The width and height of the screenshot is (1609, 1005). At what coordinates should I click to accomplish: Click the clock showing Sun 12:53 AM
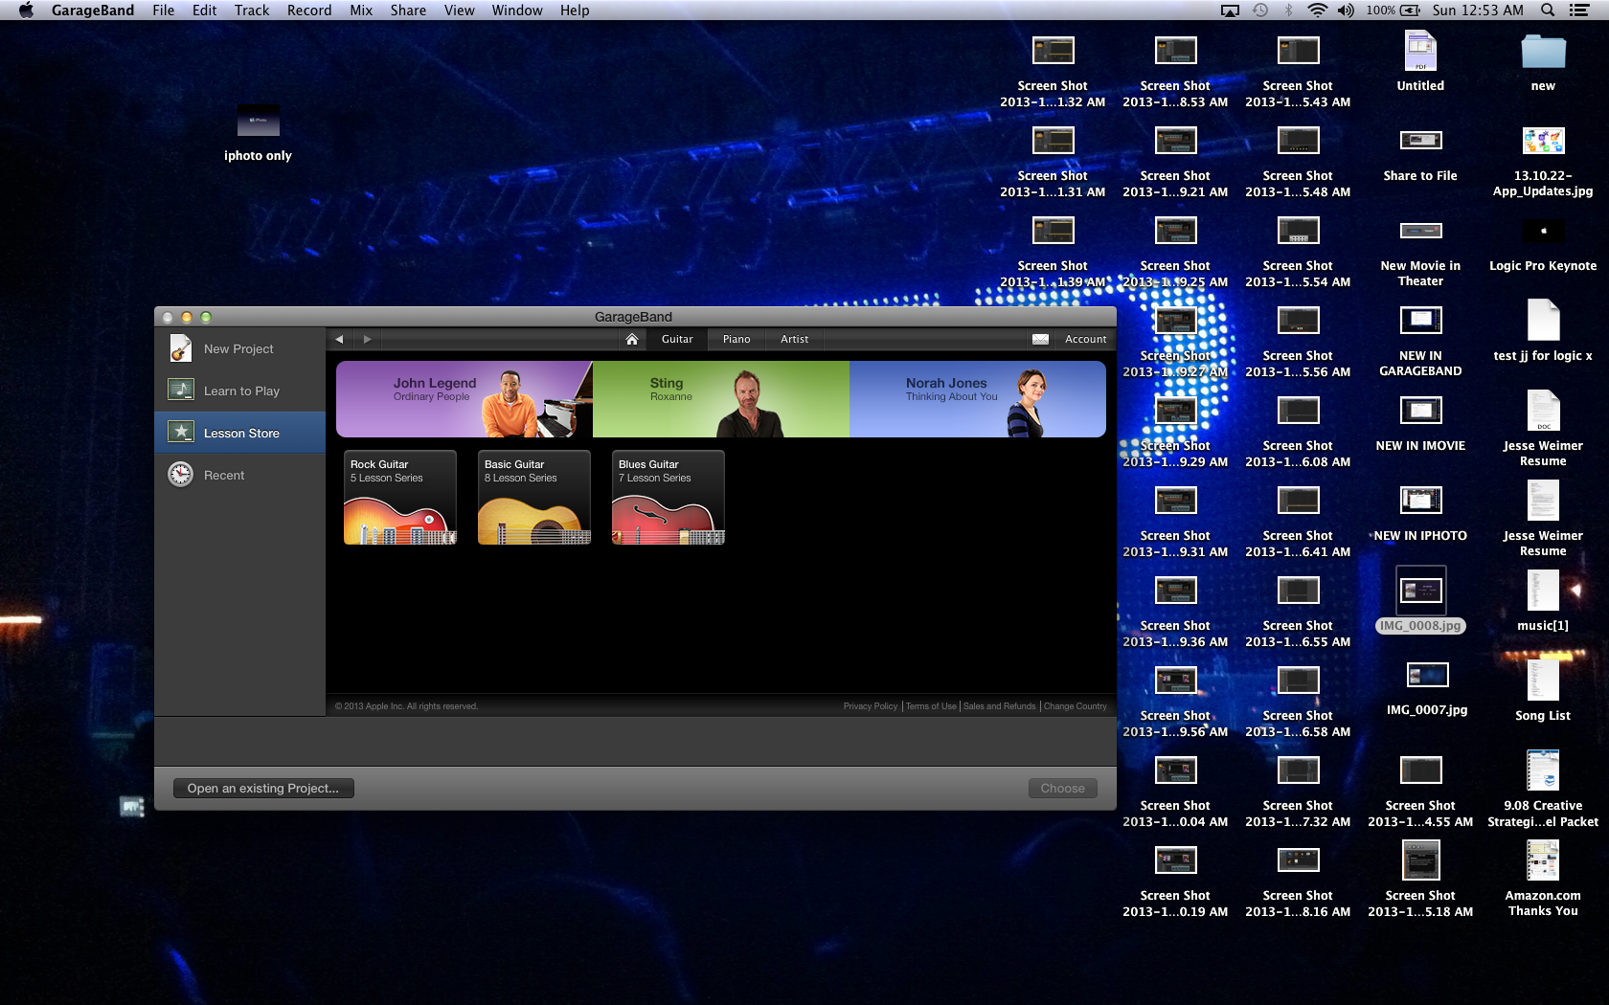[x=1478, y=11]
